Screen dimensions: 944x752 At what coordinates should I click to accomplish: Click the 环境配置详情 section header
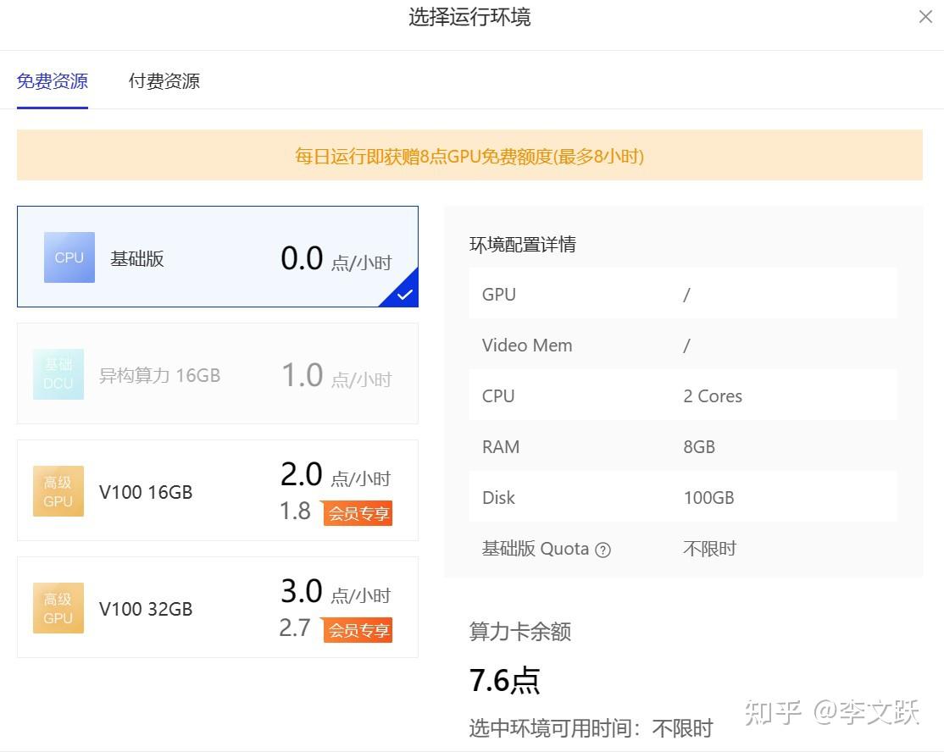coord(522,244)
